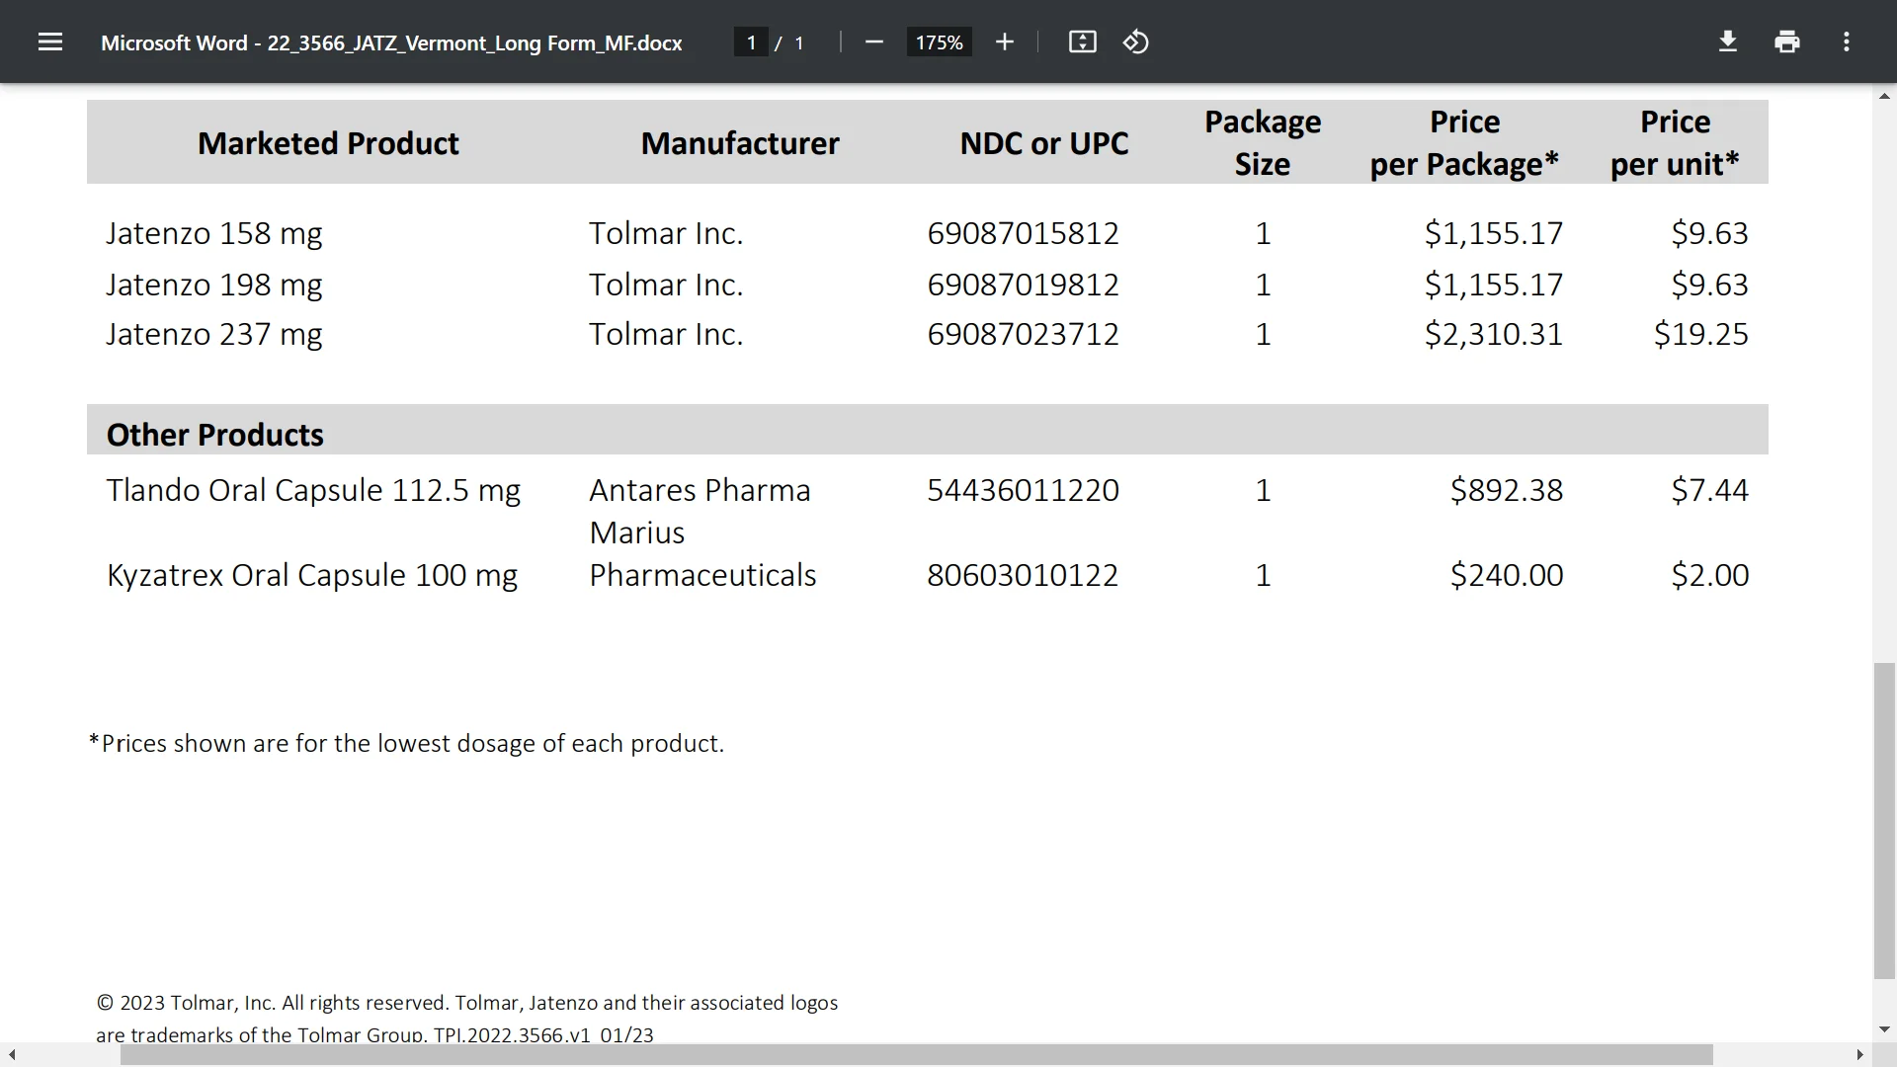1897x1067 pixels.
Task: Click the Marketed Product column header
Action: (328, 143)
